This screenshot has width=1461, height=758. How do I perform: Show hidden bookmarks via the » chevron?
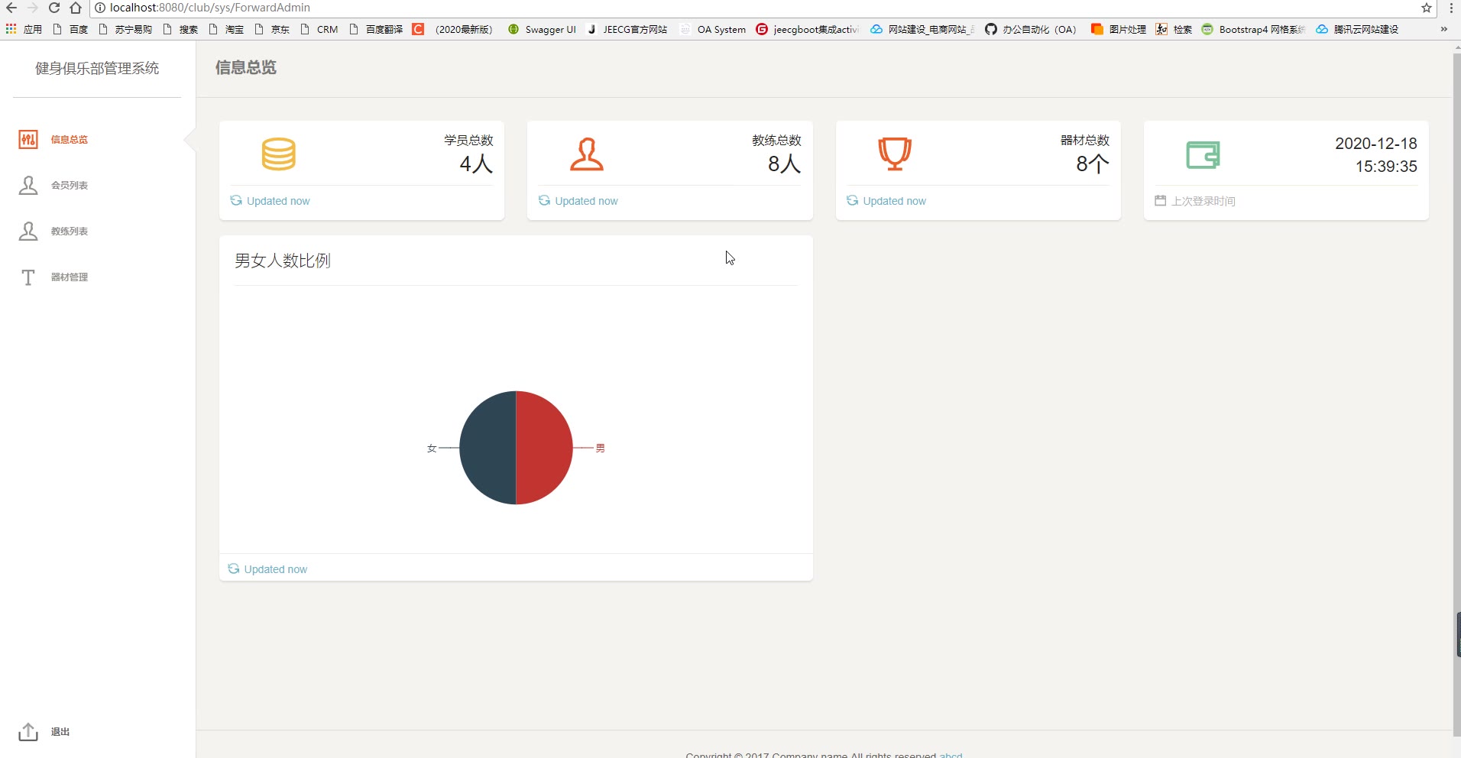1443,29
